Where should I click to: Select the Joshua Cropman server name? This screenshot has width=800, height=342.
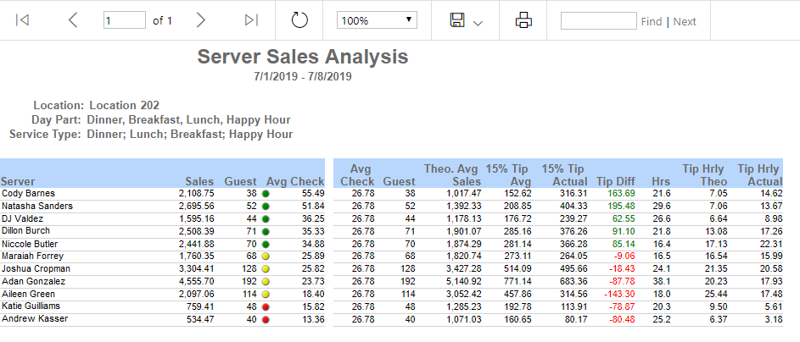36,268
